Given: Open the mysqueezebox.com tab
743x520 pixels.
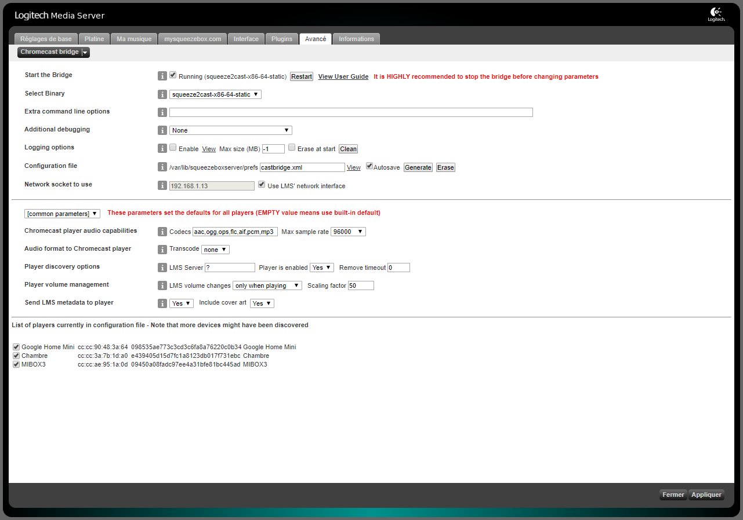Looking at the screenshot, I should tap(193, 39).
